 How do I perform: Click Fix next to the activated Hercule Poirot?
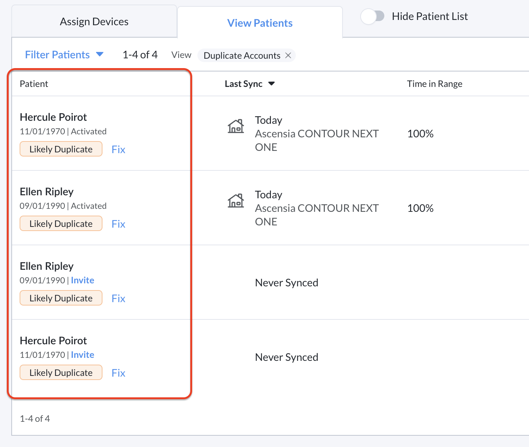point(118,149)
